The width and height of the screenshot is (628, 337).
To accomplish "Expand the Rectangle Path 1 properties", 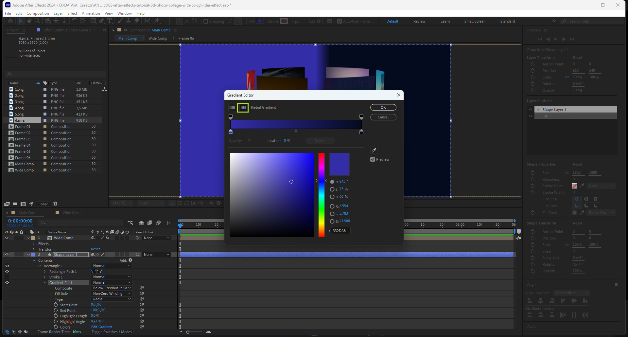I will pyautogui.click(x=45, y=272).
